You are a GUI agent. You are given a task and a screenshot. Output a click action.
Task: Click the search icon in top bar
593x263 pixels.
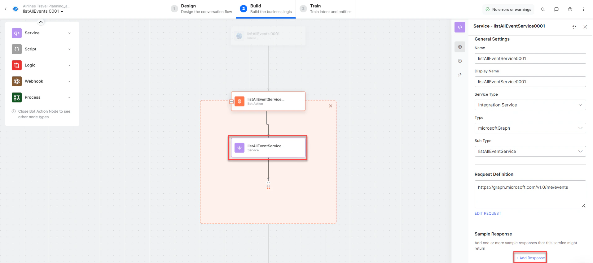tap(543, 9)
